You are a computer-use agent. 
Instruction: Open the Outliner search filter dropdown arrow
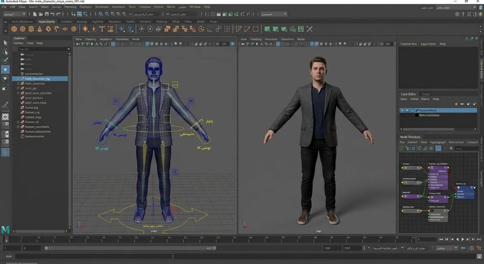69,49
